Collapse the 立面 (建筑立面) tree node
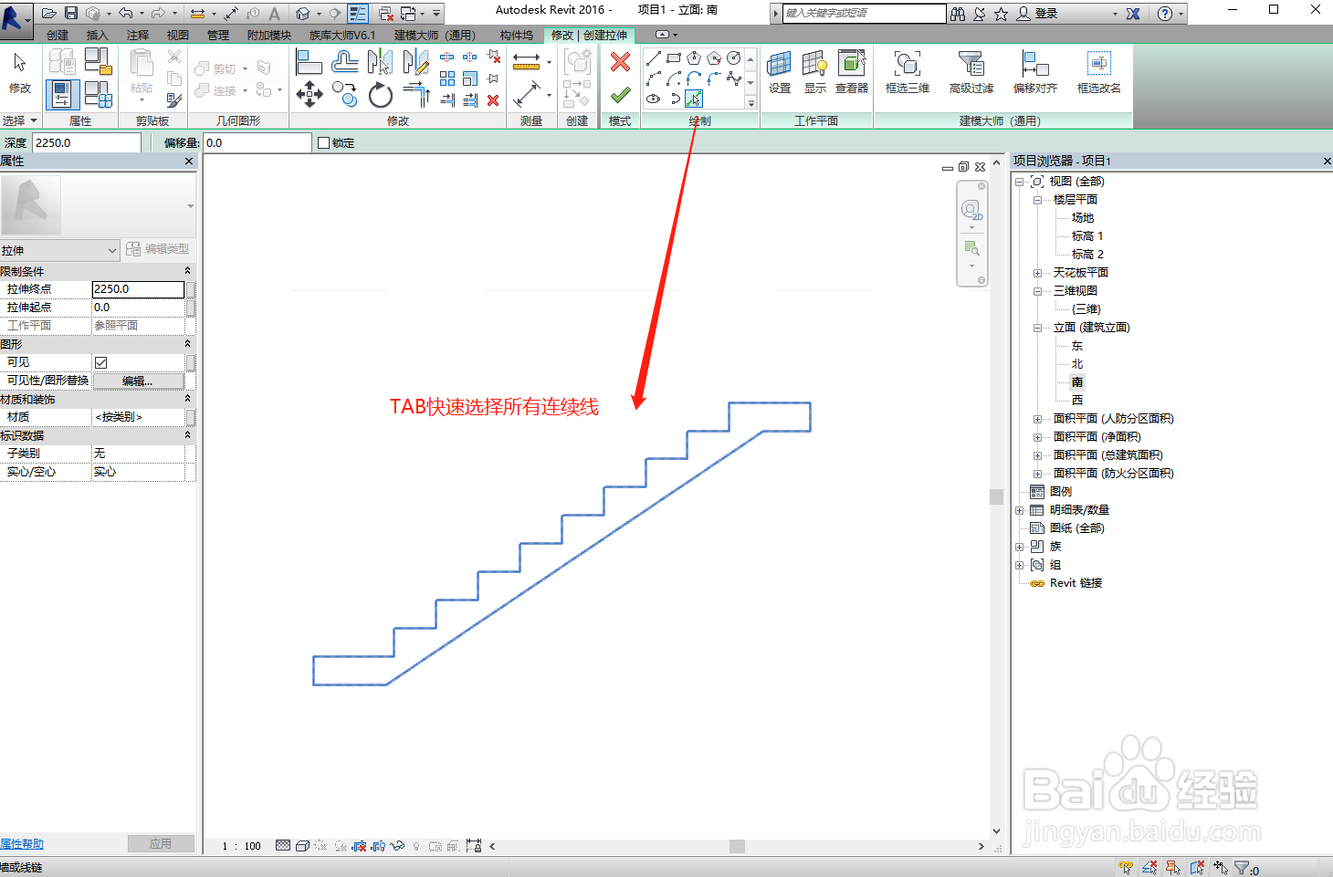Image resolution: width=1333 pixels, height=877 pixels. [1037, 328]
